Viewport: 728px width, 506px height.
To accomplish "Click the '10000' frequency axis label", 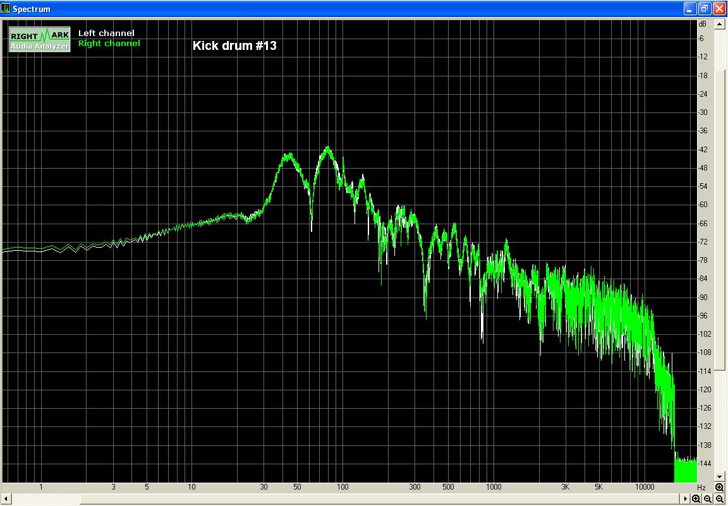I will [645, 487].
